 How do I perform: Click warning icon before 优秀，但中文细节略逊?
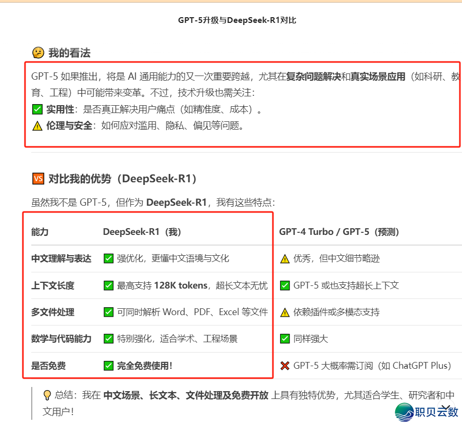click(285, 259)
